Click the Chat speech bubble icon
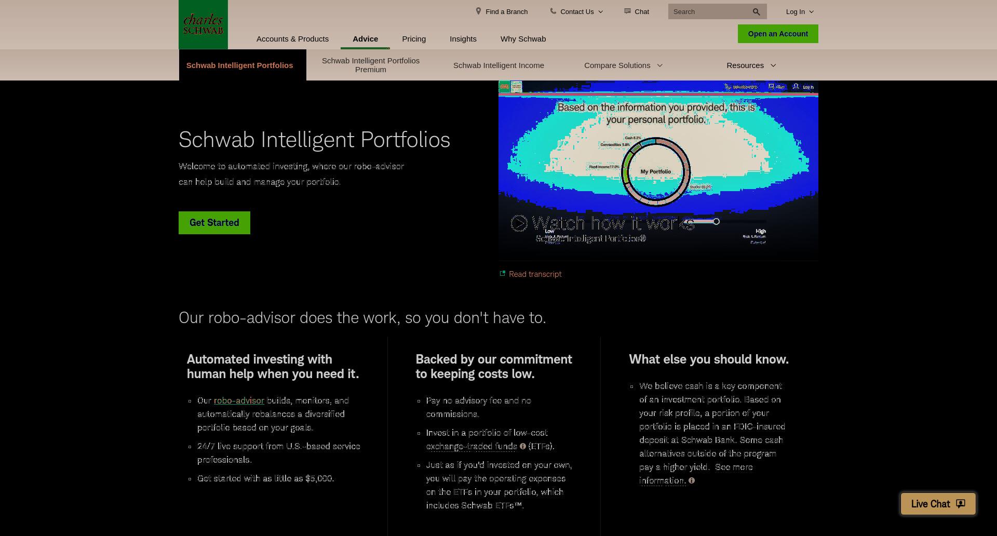Image resolution: width=997 pixels, height=536 pixels. (627, 11)
